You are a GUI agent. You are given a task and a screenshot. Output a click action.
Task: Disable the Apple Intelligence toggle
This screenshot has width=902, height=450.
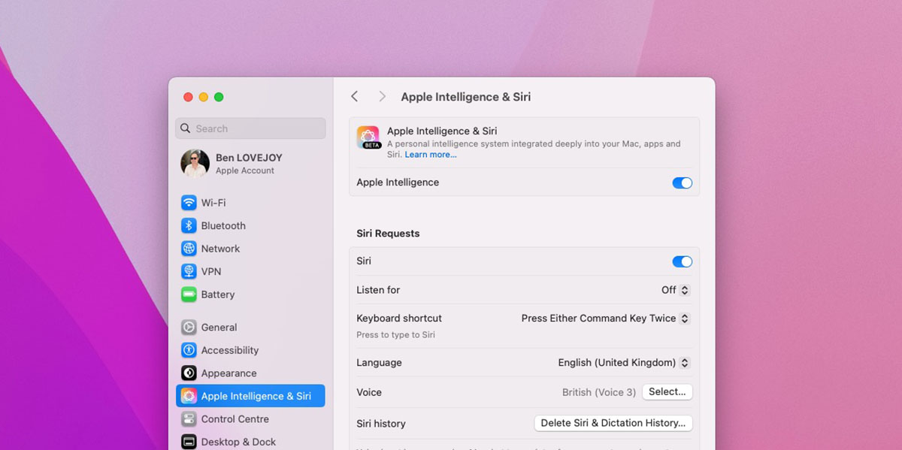point(682,183)
